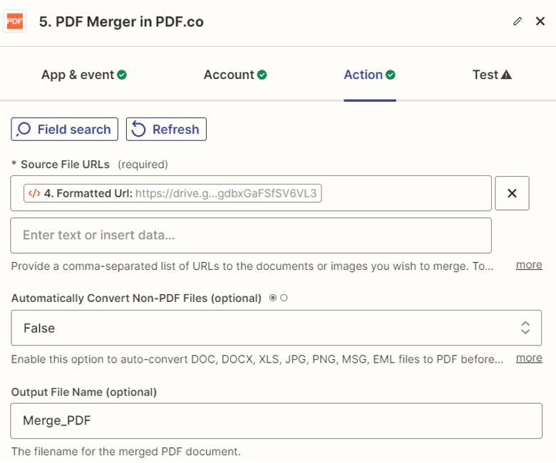Click the code icon in Formatted Url pill
The height and width of the screenshot is (463, 556).
click(x=34, y=194)
